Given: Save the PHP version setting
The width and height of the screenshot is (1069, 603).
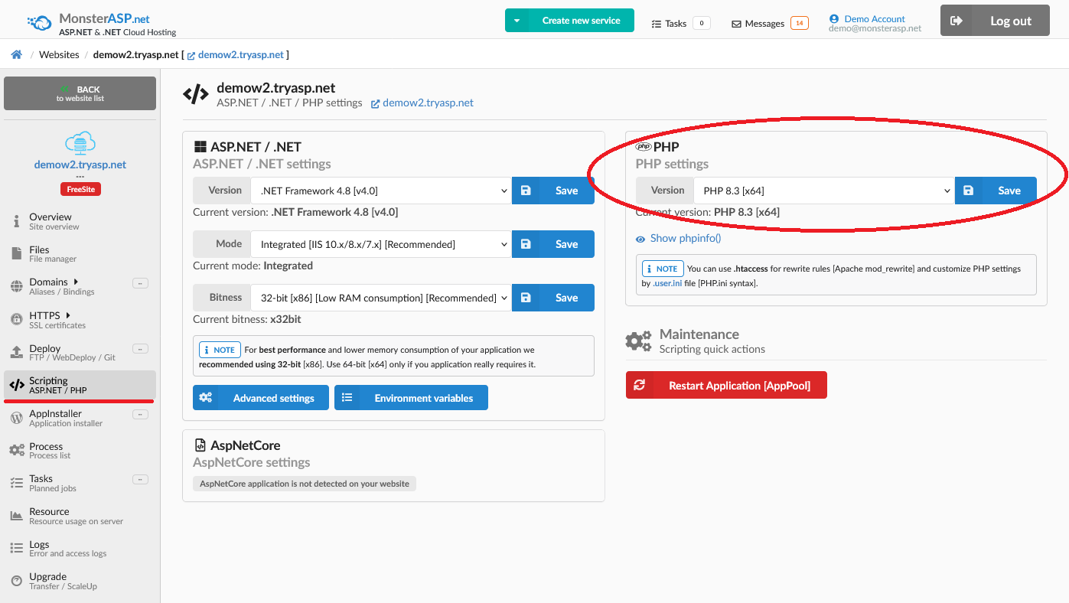Looking at the screenshot, I should (x=996, y=191).
